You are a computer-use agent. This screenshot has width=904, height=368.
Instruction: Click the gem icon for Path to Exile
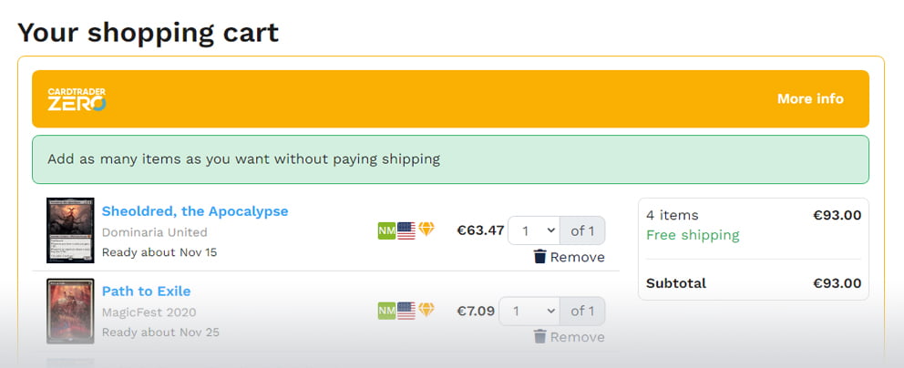pos(426,311)
